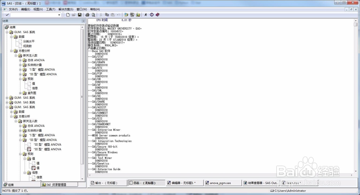
Task: Switch to the SAS 资源管理器 tab
Action: [x=59, y=185]
